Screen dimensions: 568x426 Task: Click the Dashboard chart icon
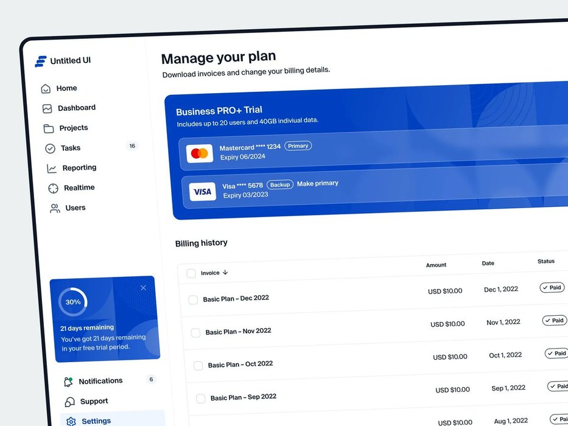click(47, 109)
